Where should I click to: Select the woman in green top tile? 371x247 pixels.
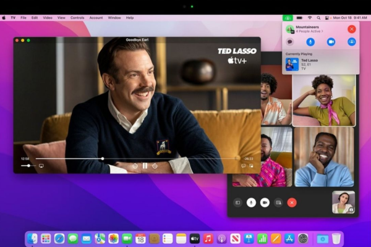click(x=324, y=100)
